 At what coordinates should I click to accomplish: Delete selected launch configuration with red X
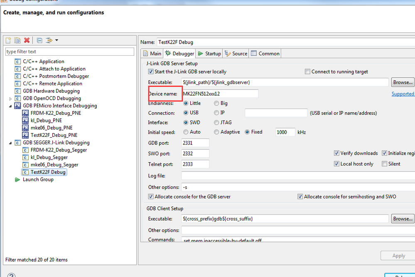pyautogui.click(x=27, y=40)
